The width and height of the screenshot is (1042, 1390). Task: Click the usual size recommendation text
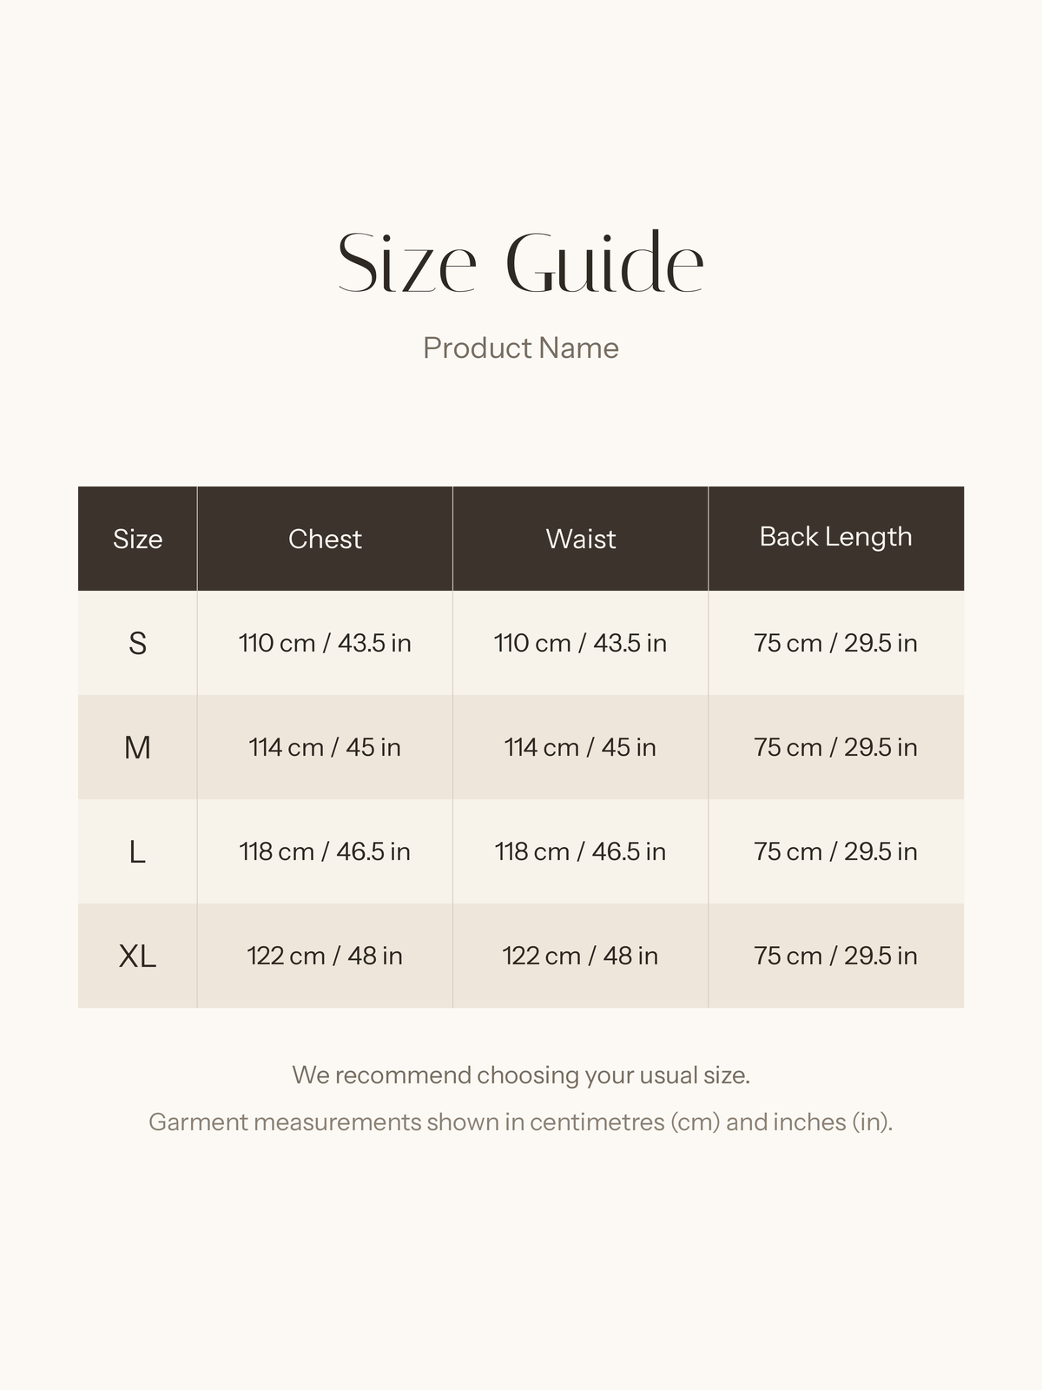(521, 1076)
